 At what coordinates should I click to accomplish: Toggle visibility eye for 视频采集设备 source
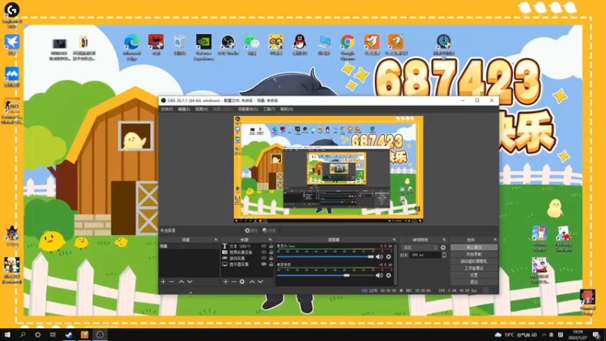pos(264,252)
